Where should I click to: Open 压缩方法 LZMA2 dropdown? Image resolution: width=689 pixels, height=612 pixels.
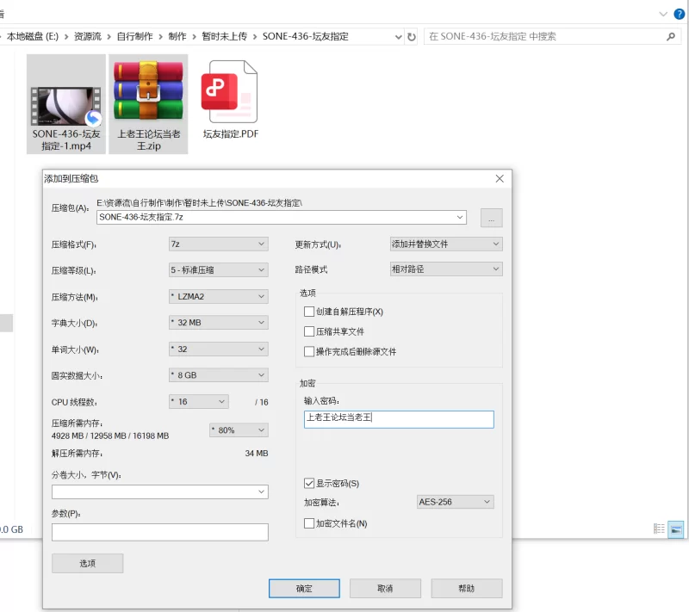219,297
